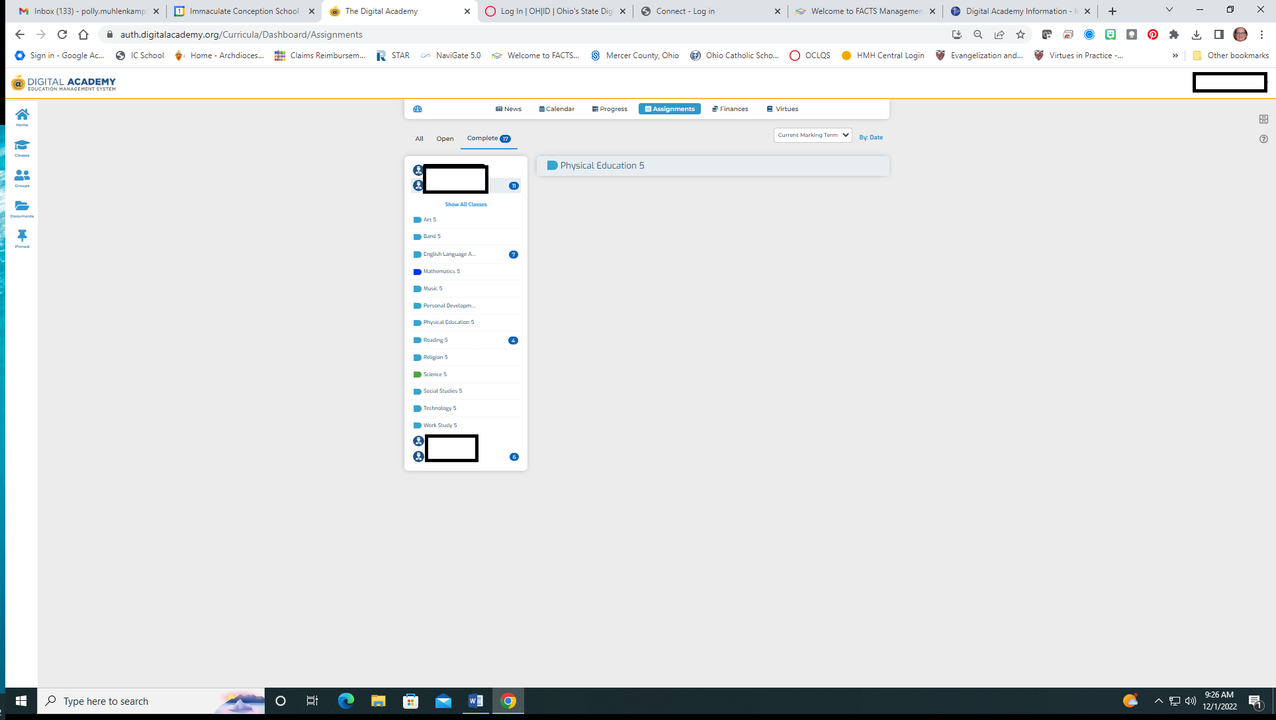
Task: Select Physical Education 5 class
Action: 448,323
